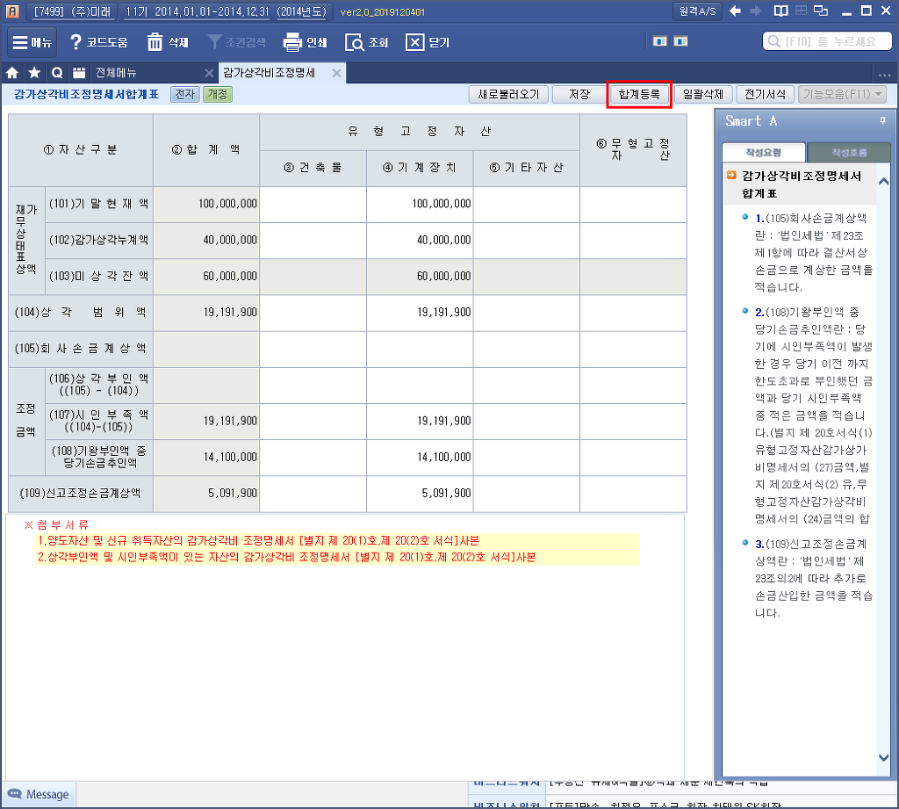Image resolution: width=899 pixels, height=809 pixels.
Task: Toggle the 전자 badge
Action: [184, 94]
